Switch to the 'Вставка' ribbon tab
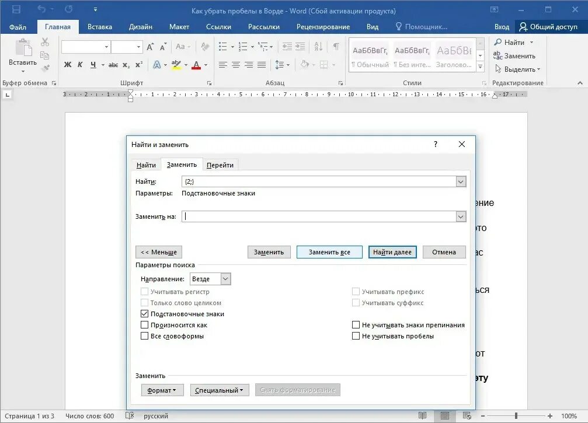The width and height of the screenshot is (588, 423). [100, 27]
